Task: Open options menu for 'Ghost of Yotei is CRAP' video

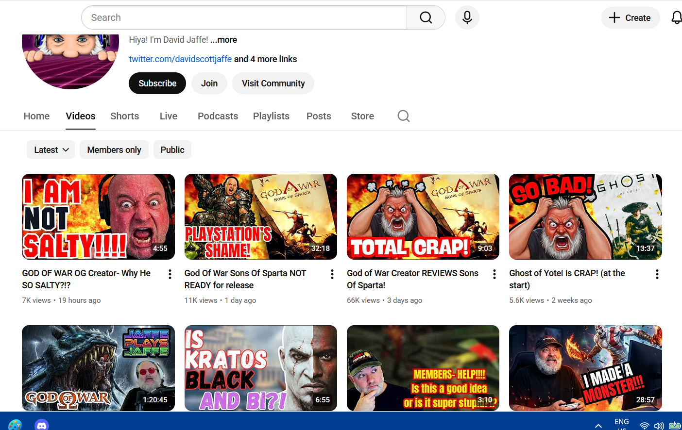Action: click(x=657, y=274)
